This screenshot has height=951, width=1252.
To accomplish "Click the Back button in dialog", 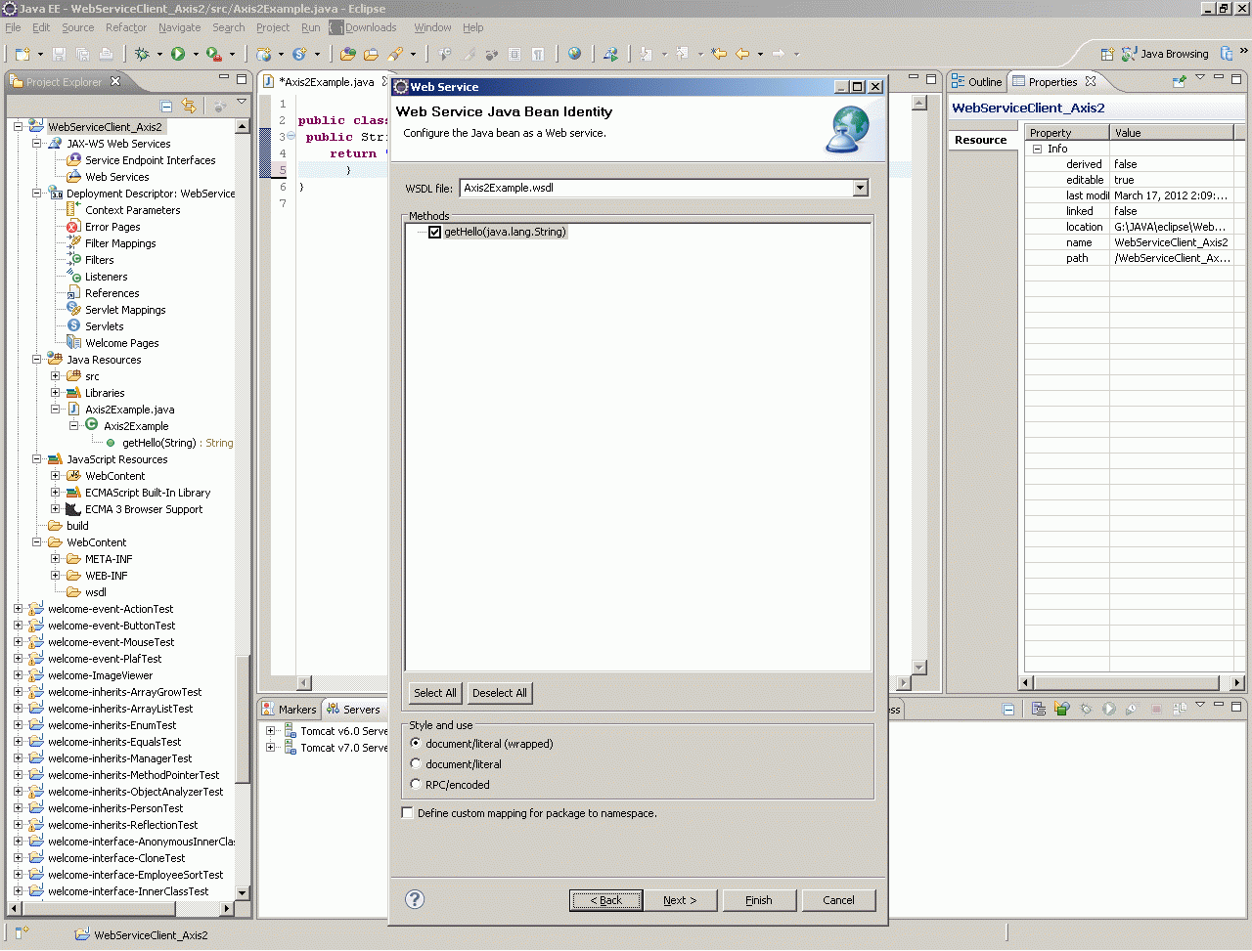I will point(606,900).
